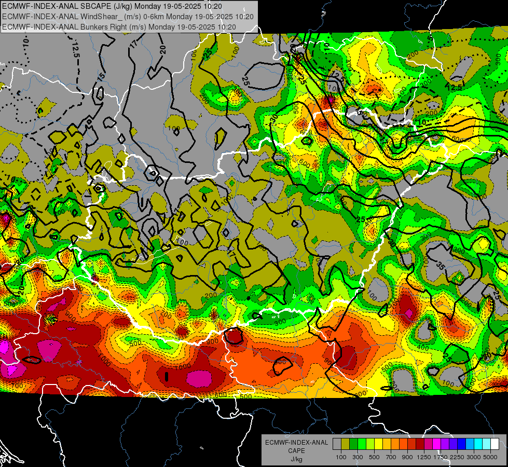Pick the purple swatch right of 1750
508x467 pixels.
point(445,444)
